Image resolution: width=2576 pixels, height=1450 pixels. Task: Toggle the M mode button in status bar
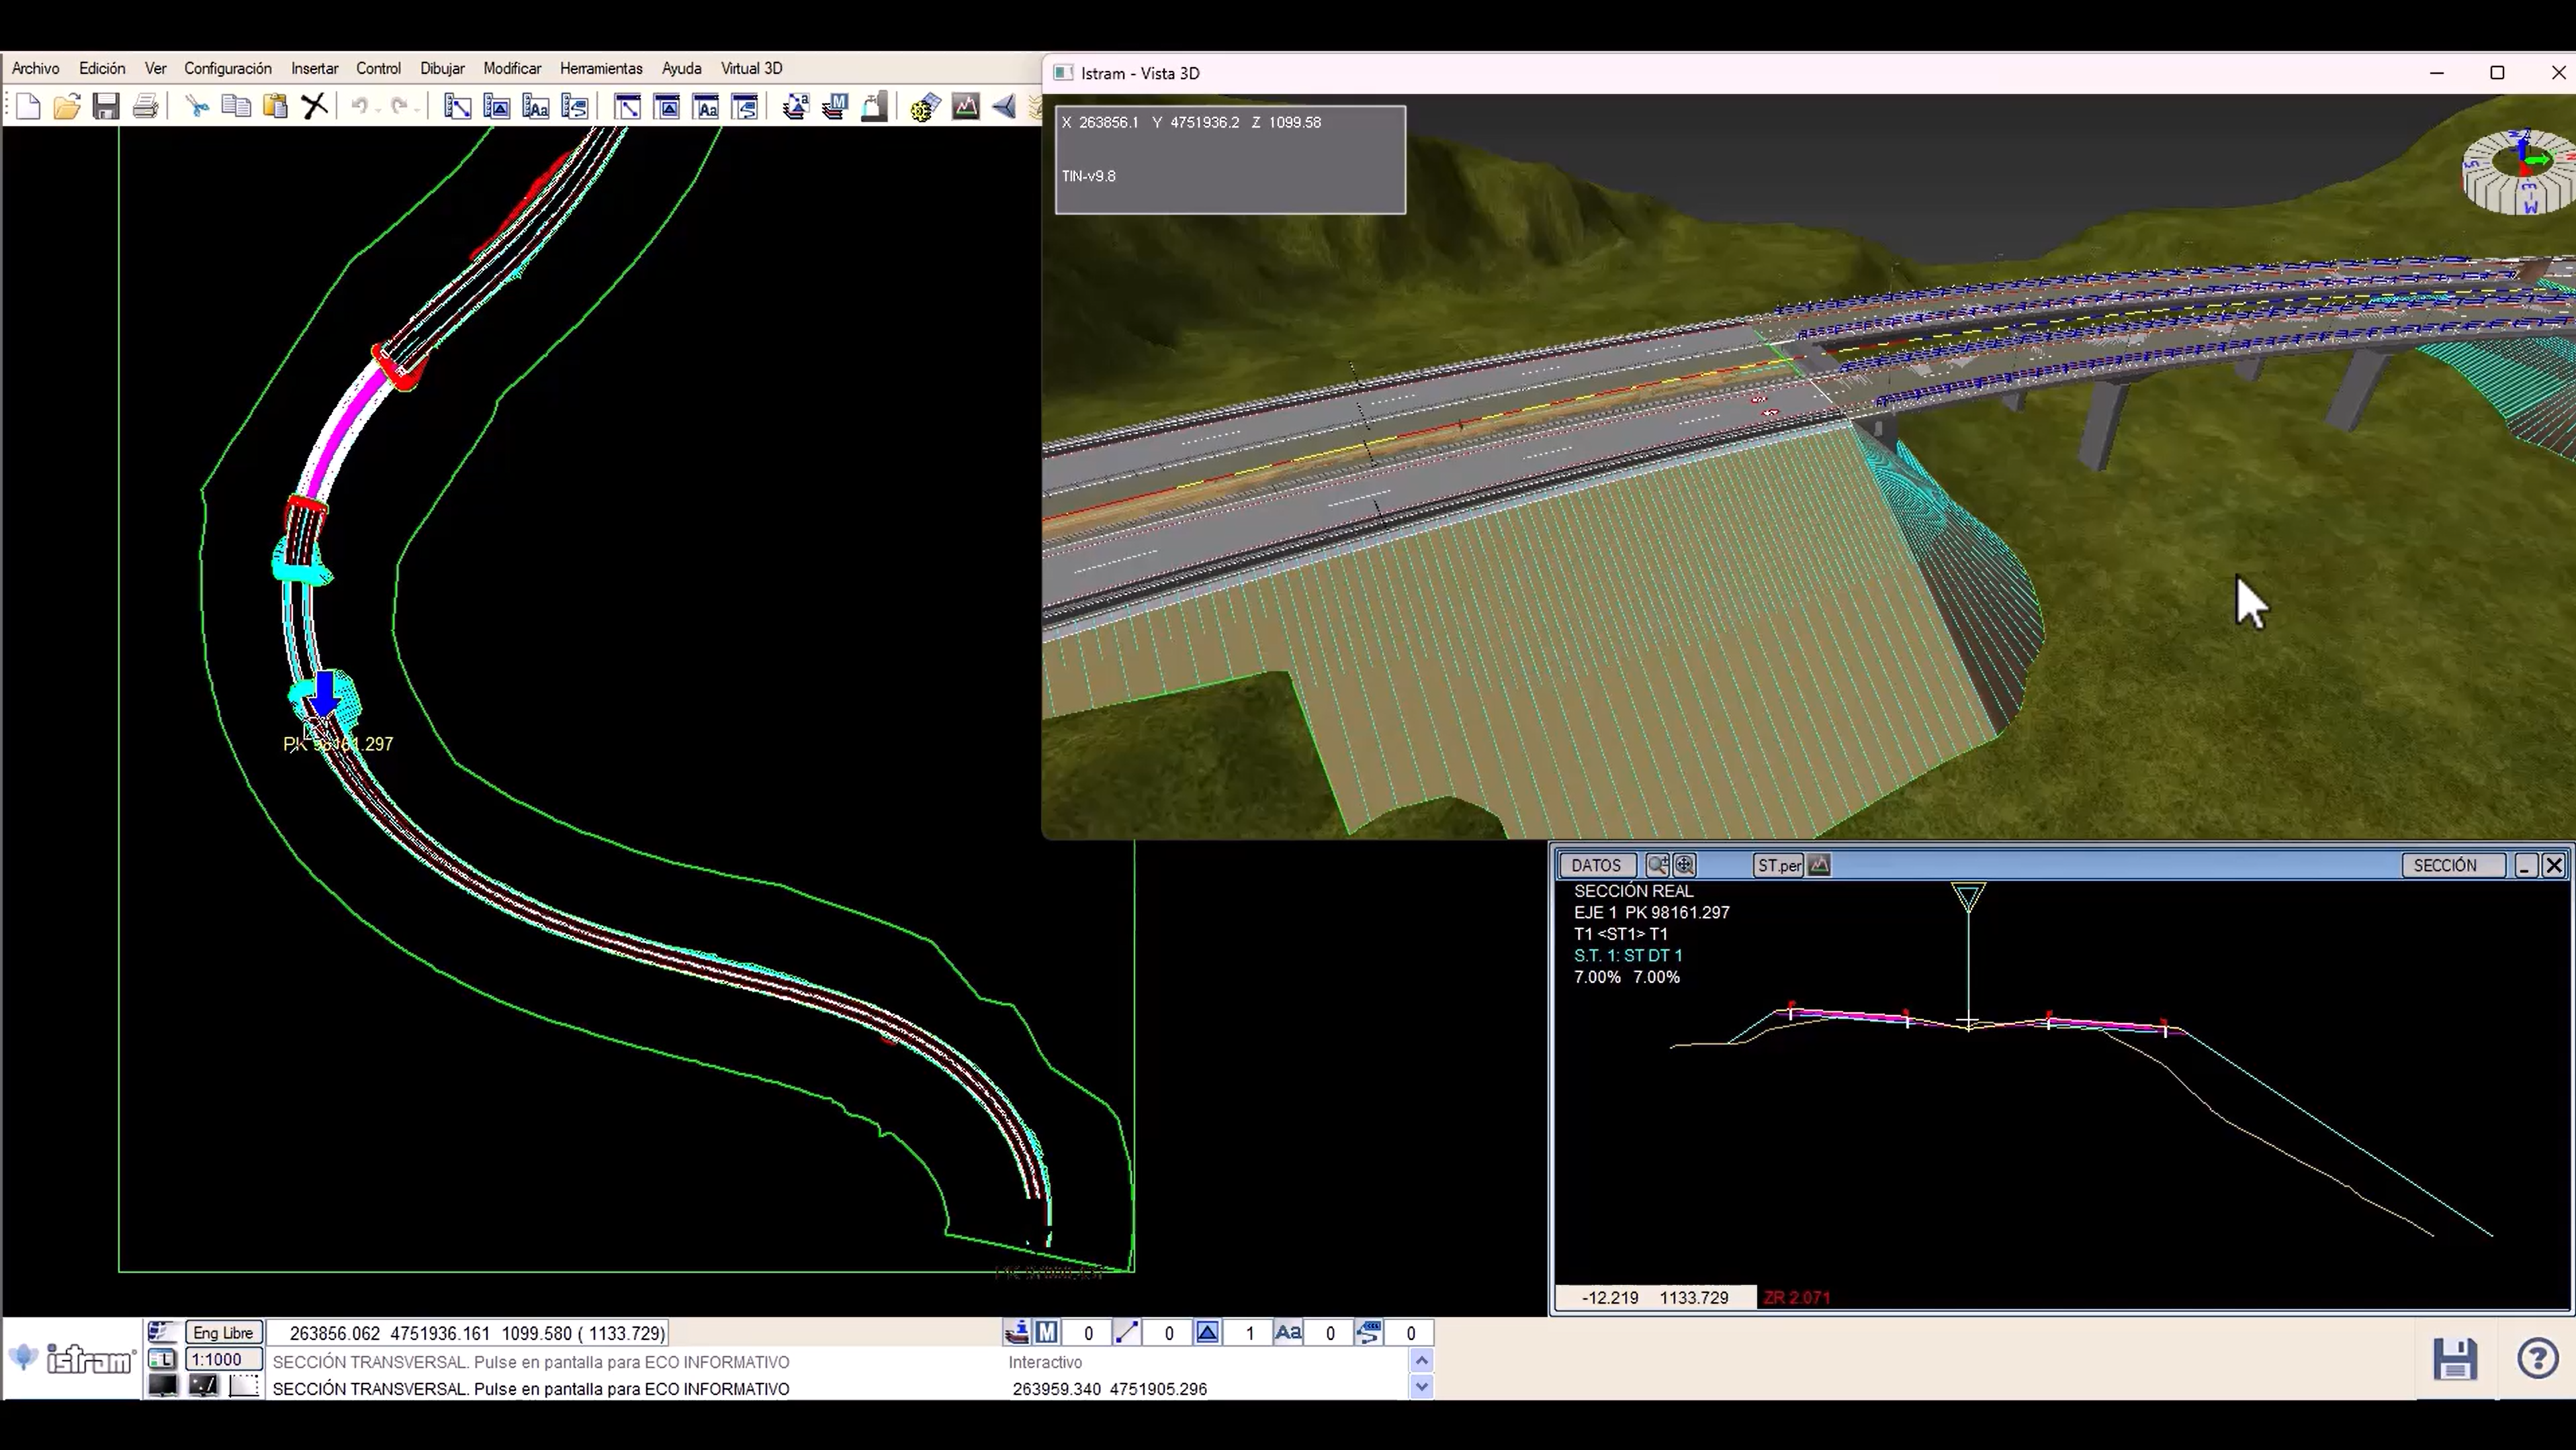pos(1046,1332)
